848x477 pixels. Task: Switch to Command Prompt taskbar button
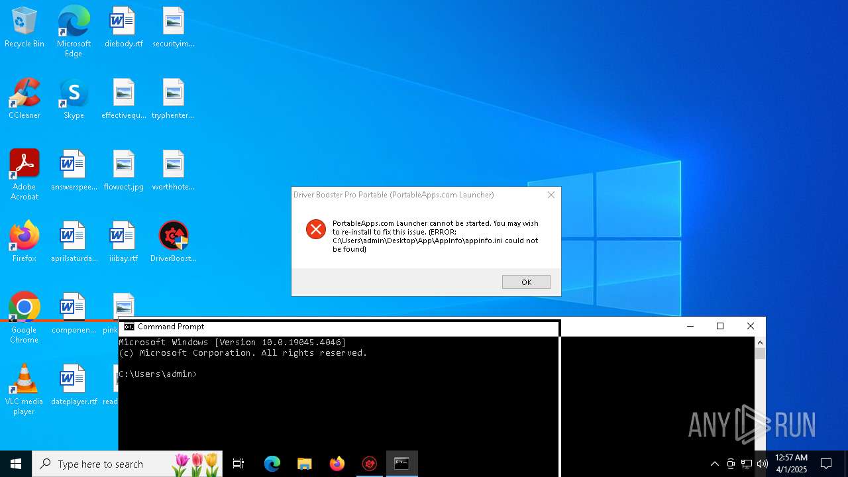402,464
